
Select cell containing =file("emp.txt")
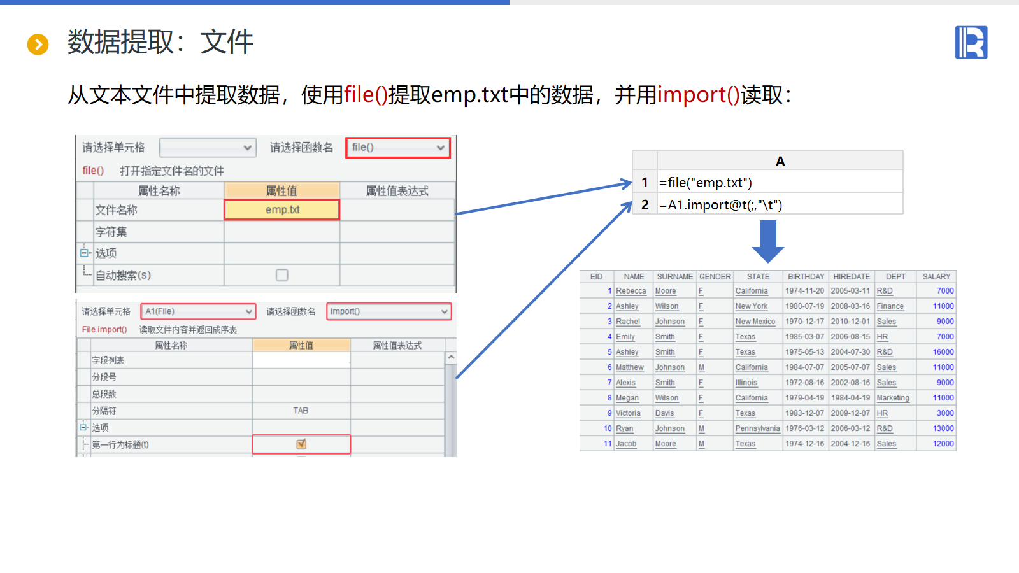coord(780,183)
